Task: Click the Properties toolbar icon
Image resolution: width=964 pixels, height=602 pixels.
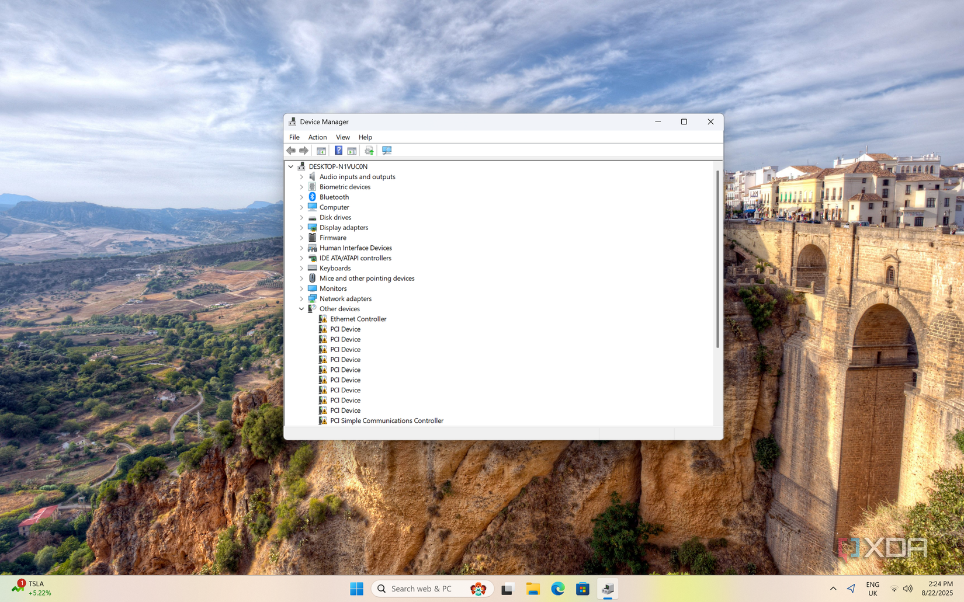Action: pyautogui.click(x=351, y=150)
